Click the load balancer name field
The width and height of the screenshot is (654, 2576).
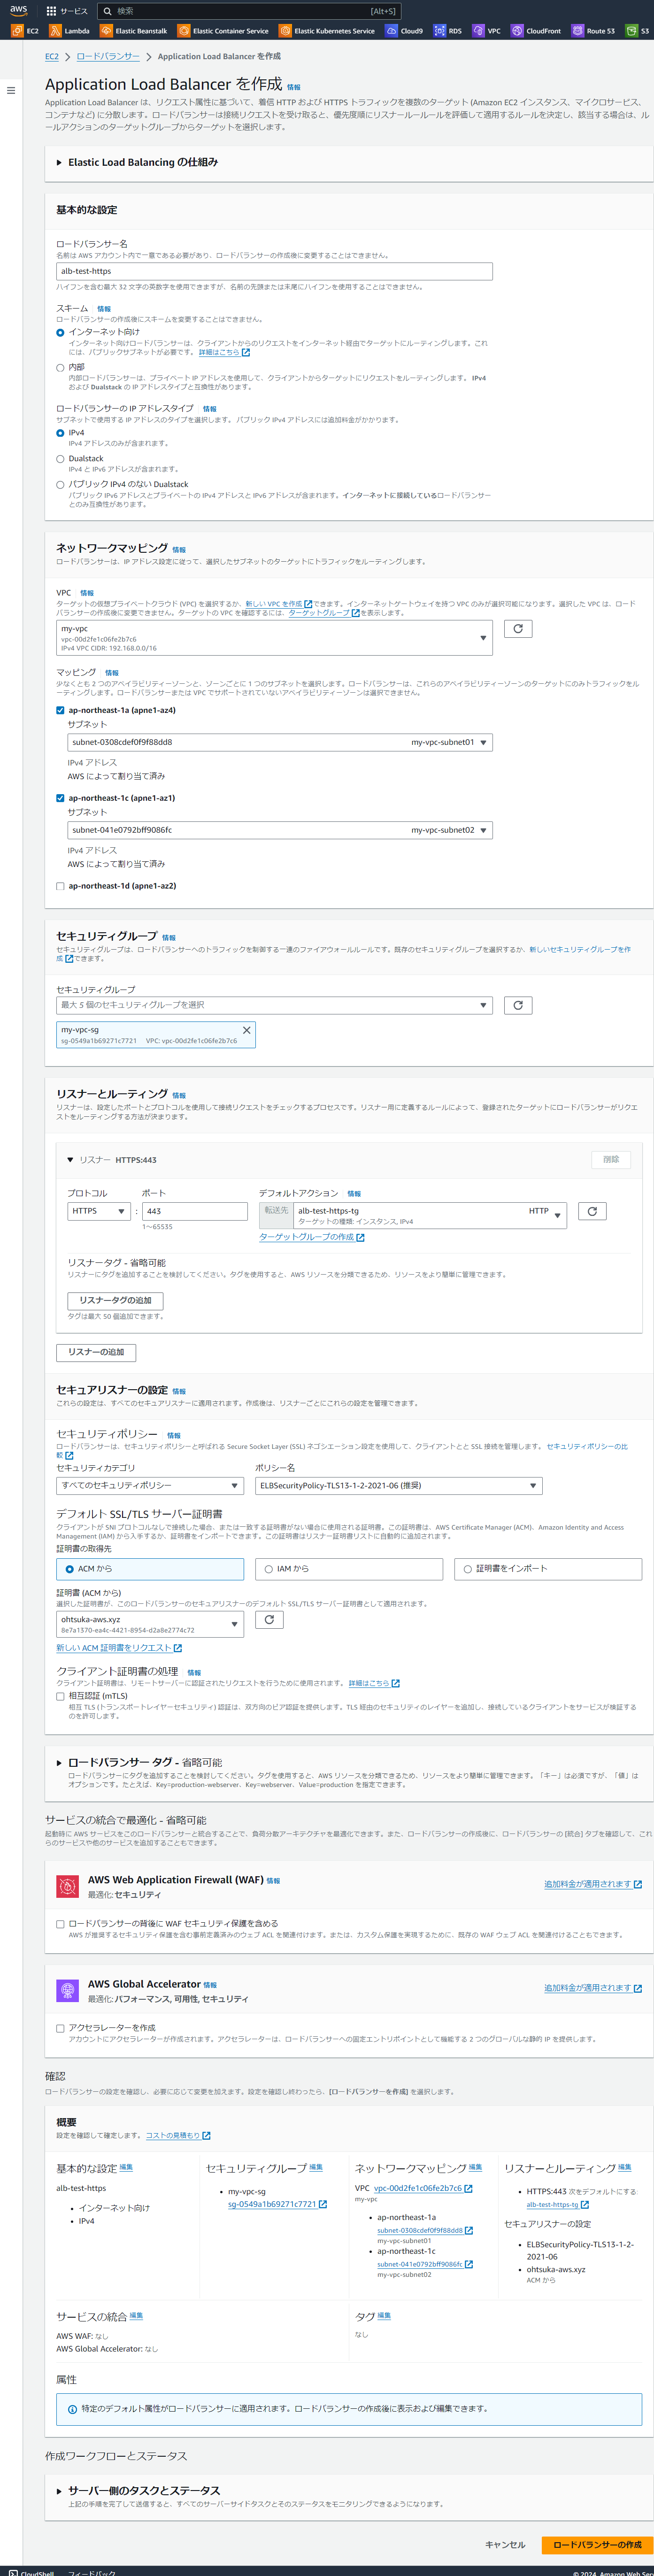274,271
